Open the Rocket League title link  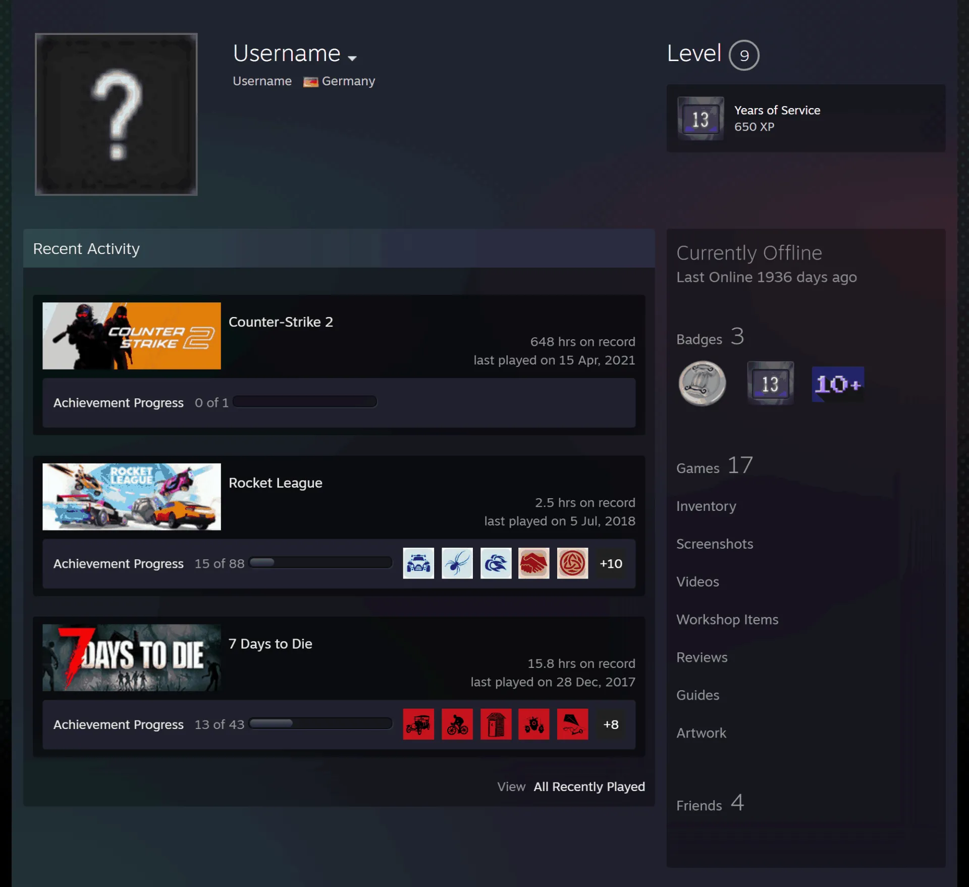click(x=275, y=483)
